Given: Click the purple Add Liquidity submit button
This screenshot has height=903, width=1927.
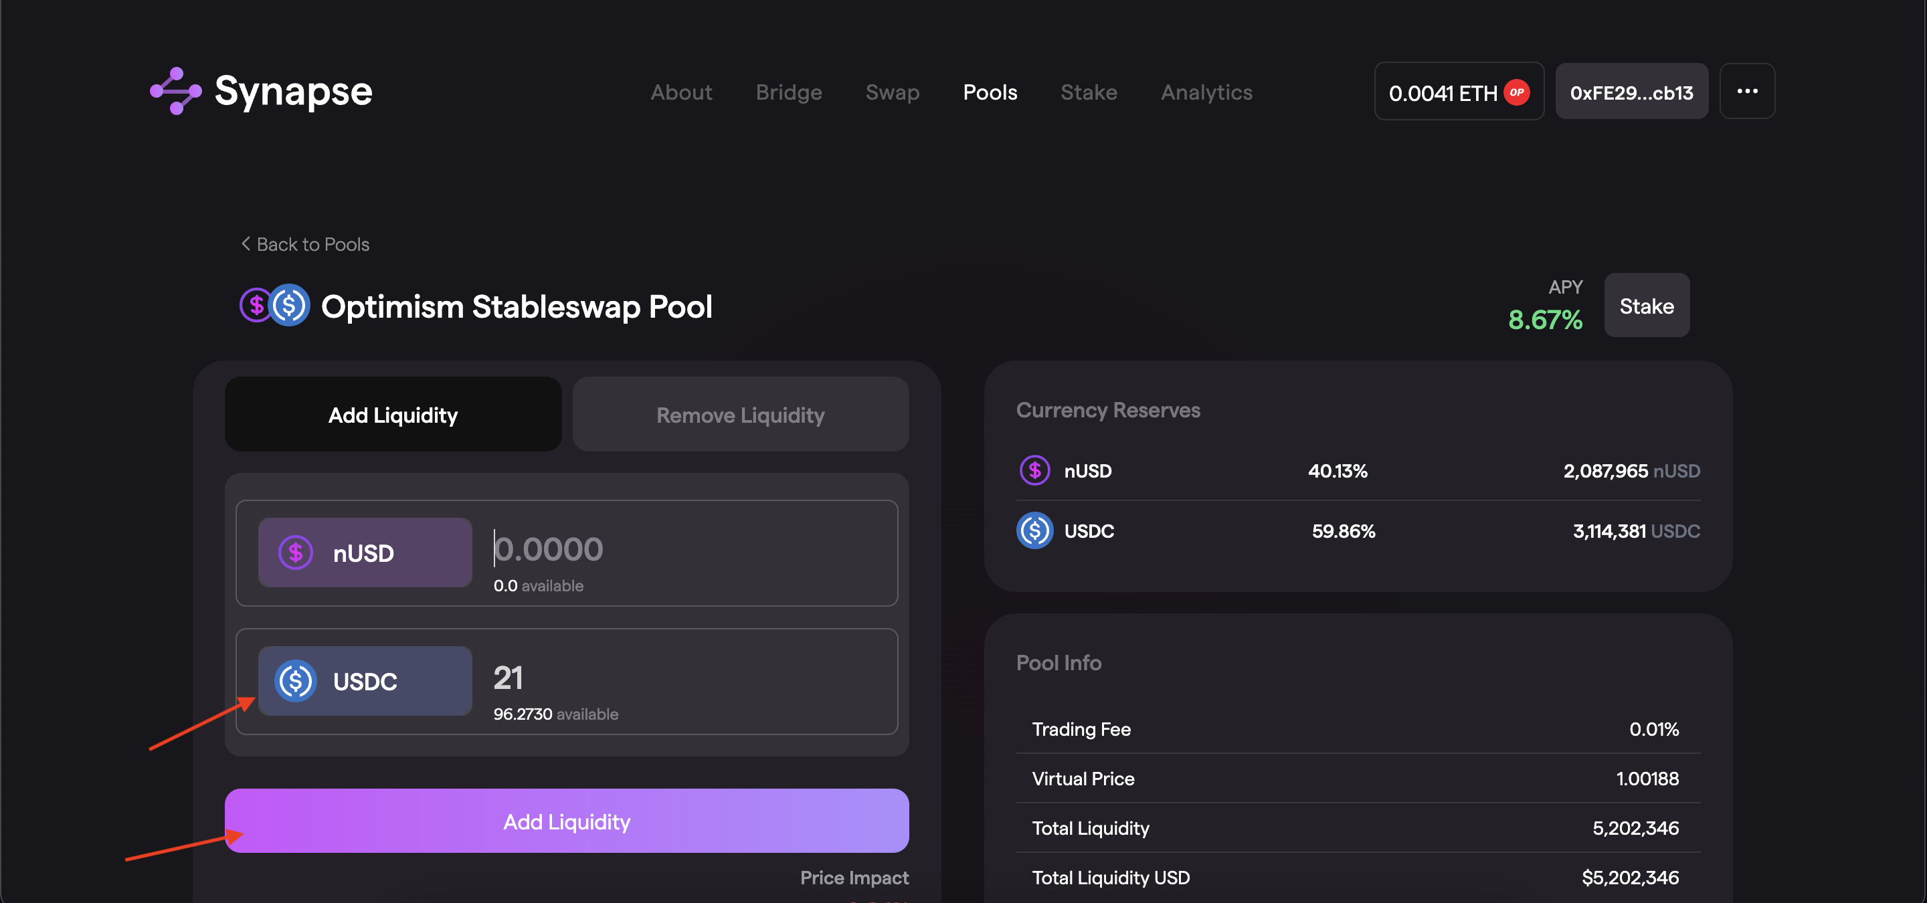Looking at the screenshot, I should tap(566, 821).
